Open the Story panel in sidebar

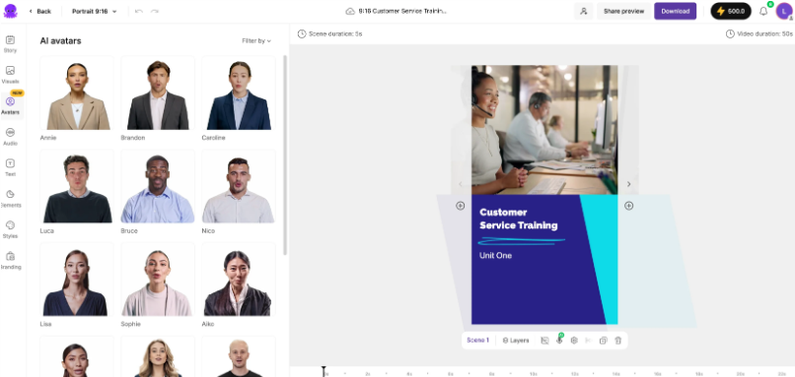[x=10, y=44]
